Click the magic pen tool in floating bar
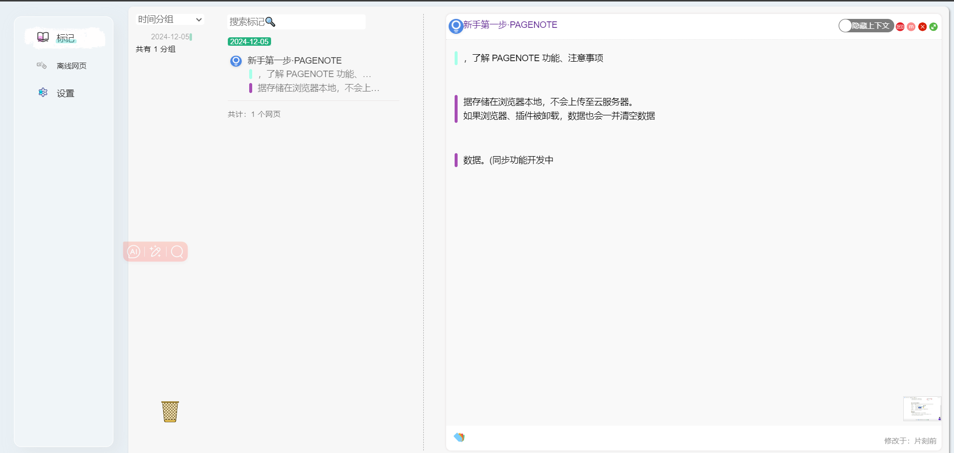 pos(156,252)
